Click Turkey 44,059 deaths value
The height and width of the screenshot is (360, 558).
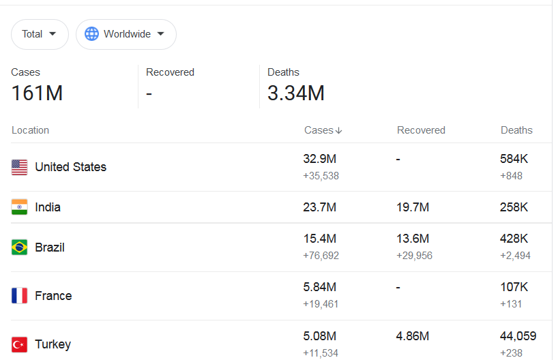coord(518,336)
